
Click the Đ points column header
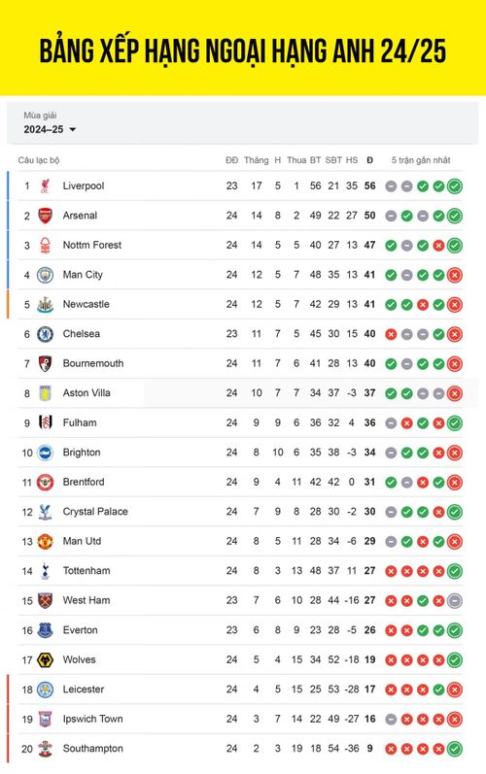(x=370, y=160)
